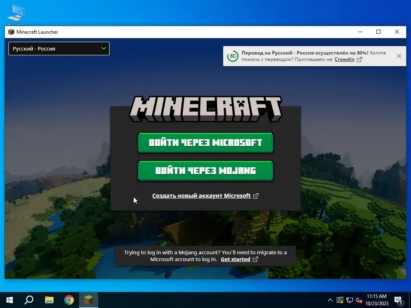Open the Crowdin link in translation notice
411x308 pixels.
click(344, 59)
